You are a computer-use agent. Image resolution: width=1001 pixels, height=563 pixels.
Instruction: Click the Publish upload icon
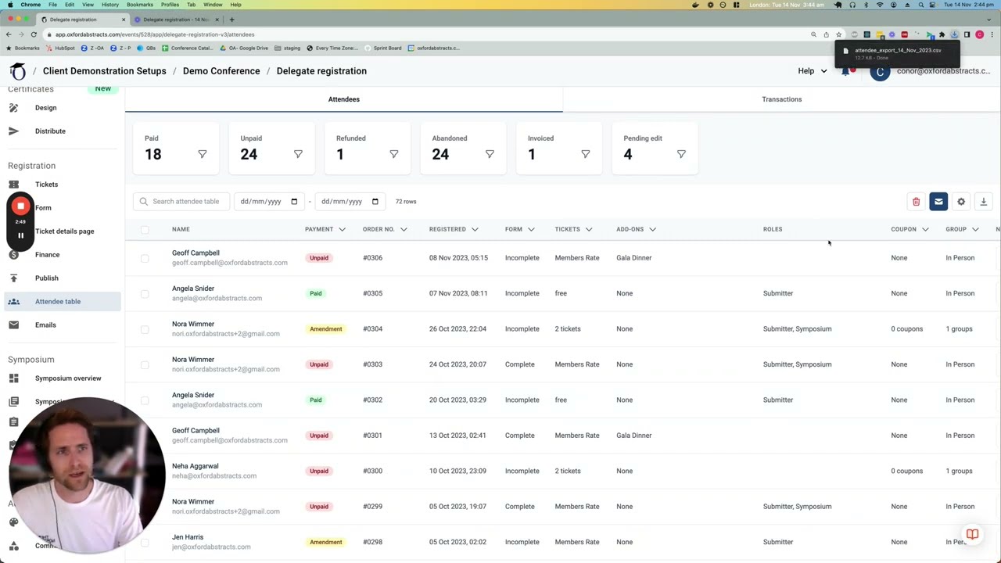[x=13, y=278]
